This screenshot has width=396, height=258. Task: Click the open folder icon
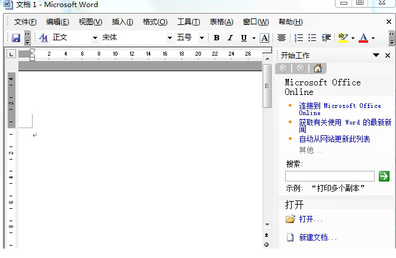290,219
